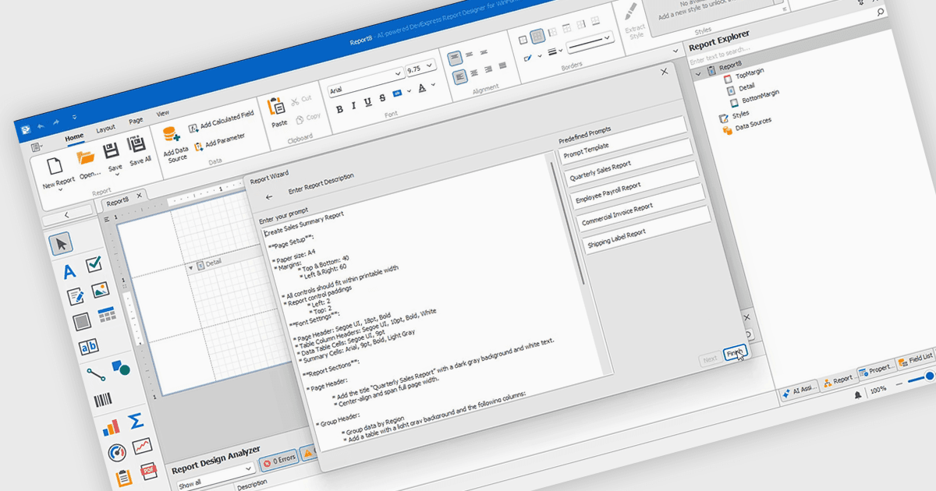
Task: Select the Line control tool
Action: [95, 375]
